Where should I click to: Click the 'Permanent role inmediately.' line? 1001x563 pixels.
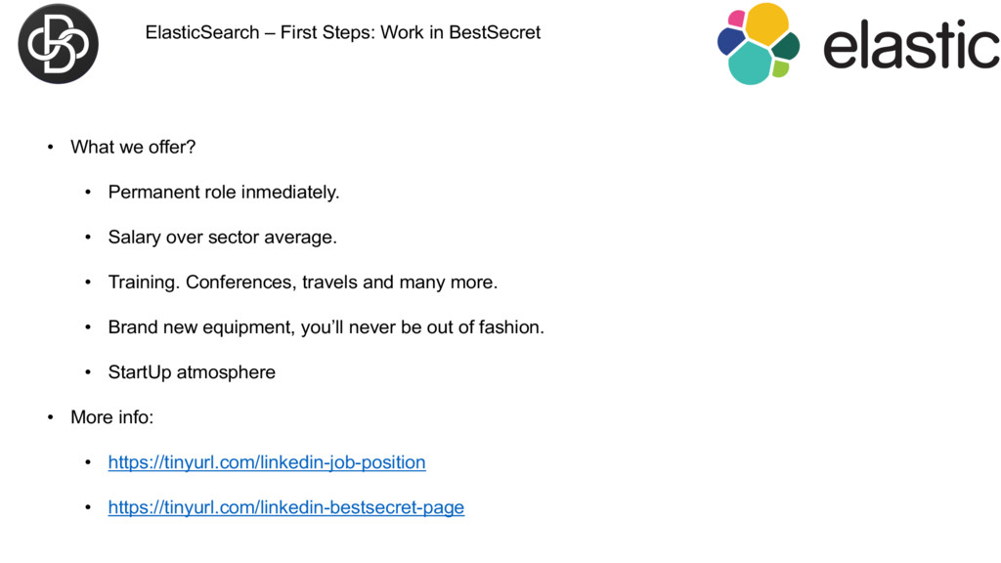[224, 193]
